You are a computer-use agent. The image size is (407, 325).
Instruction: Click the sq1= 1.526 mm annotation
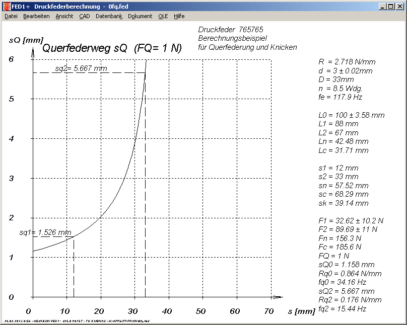(45, 232)
